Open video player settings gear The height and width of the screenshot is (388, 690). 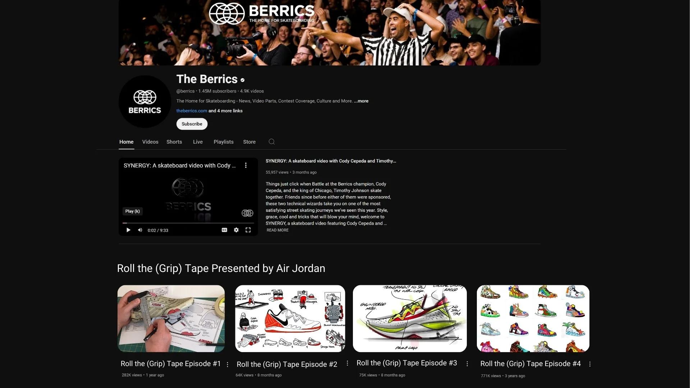coord(236,230)
